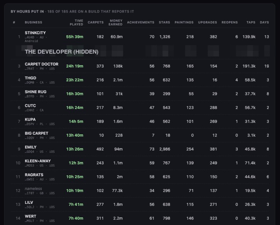Select nameless row's 77.3k money earned
The width and height of the screenshot is (280, 225).
(x=117, y=191)
